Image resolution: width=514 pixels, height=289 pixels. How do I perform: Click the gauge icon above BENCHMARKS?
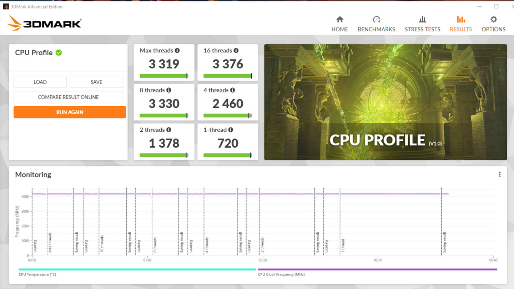(377, 19)
